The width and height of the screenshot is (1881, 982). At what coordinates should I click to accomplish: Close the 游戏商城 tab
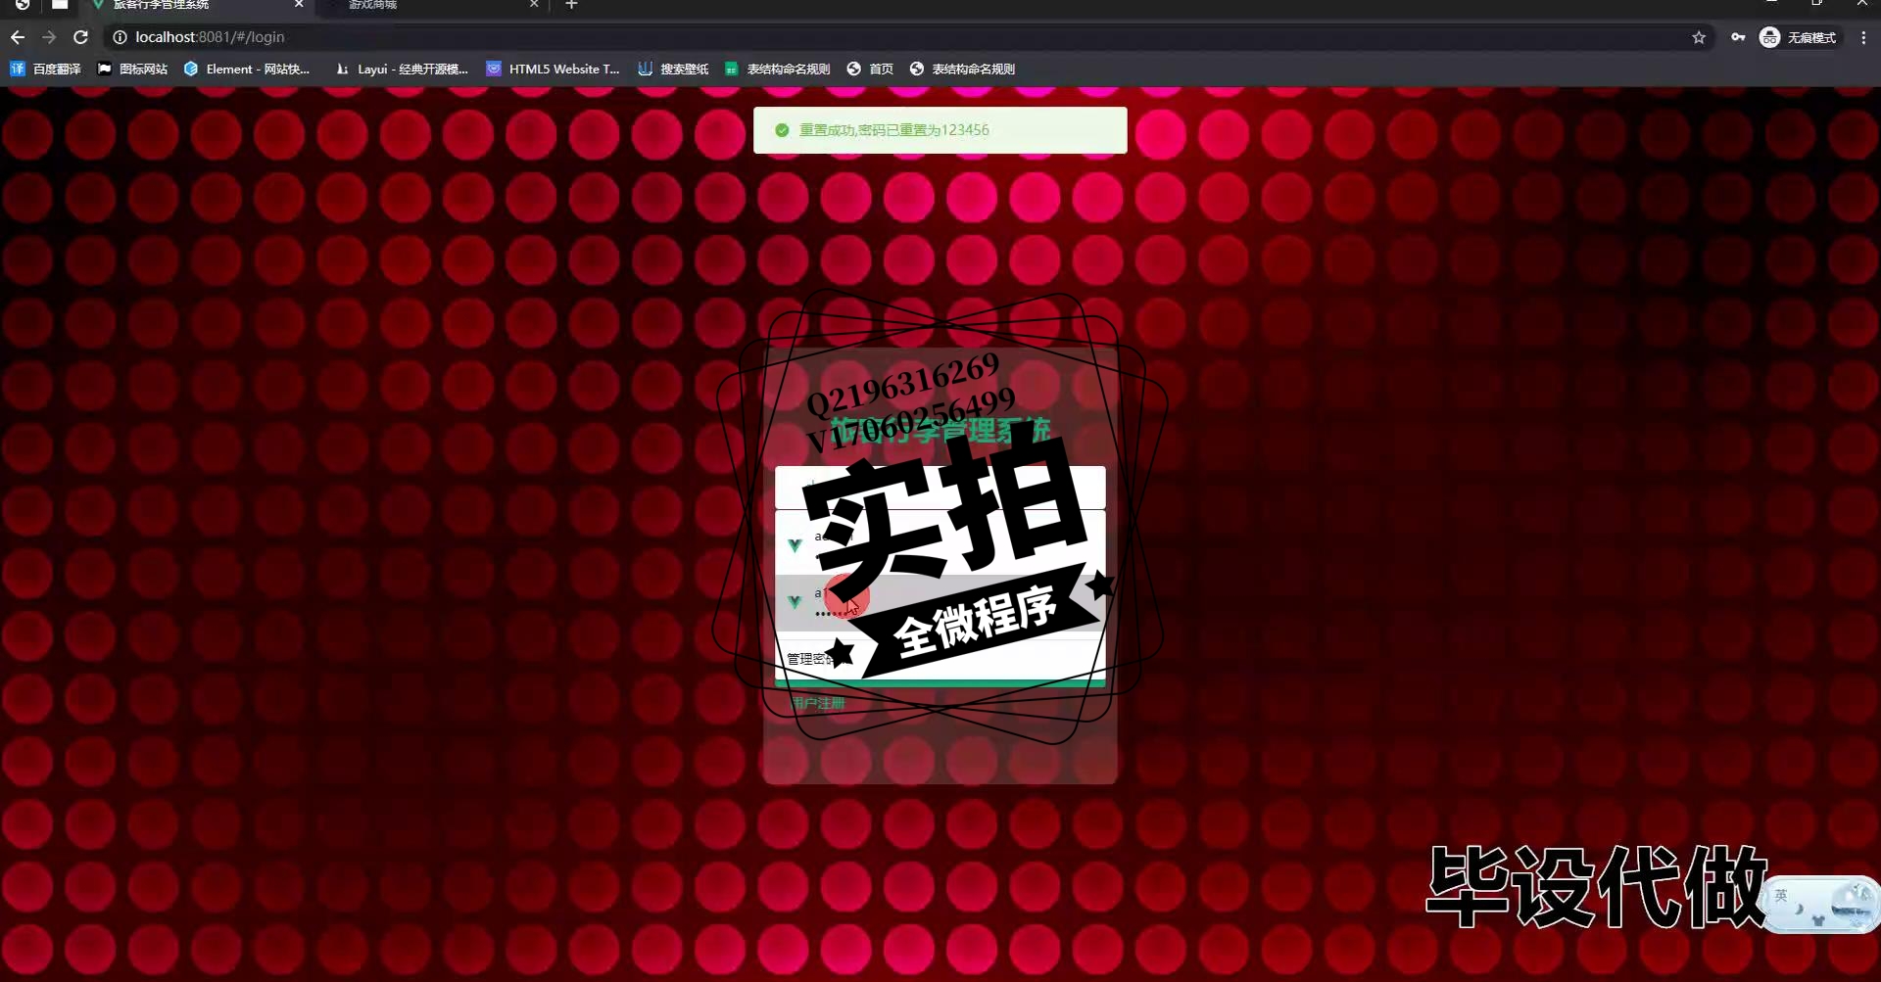[534, 5]
